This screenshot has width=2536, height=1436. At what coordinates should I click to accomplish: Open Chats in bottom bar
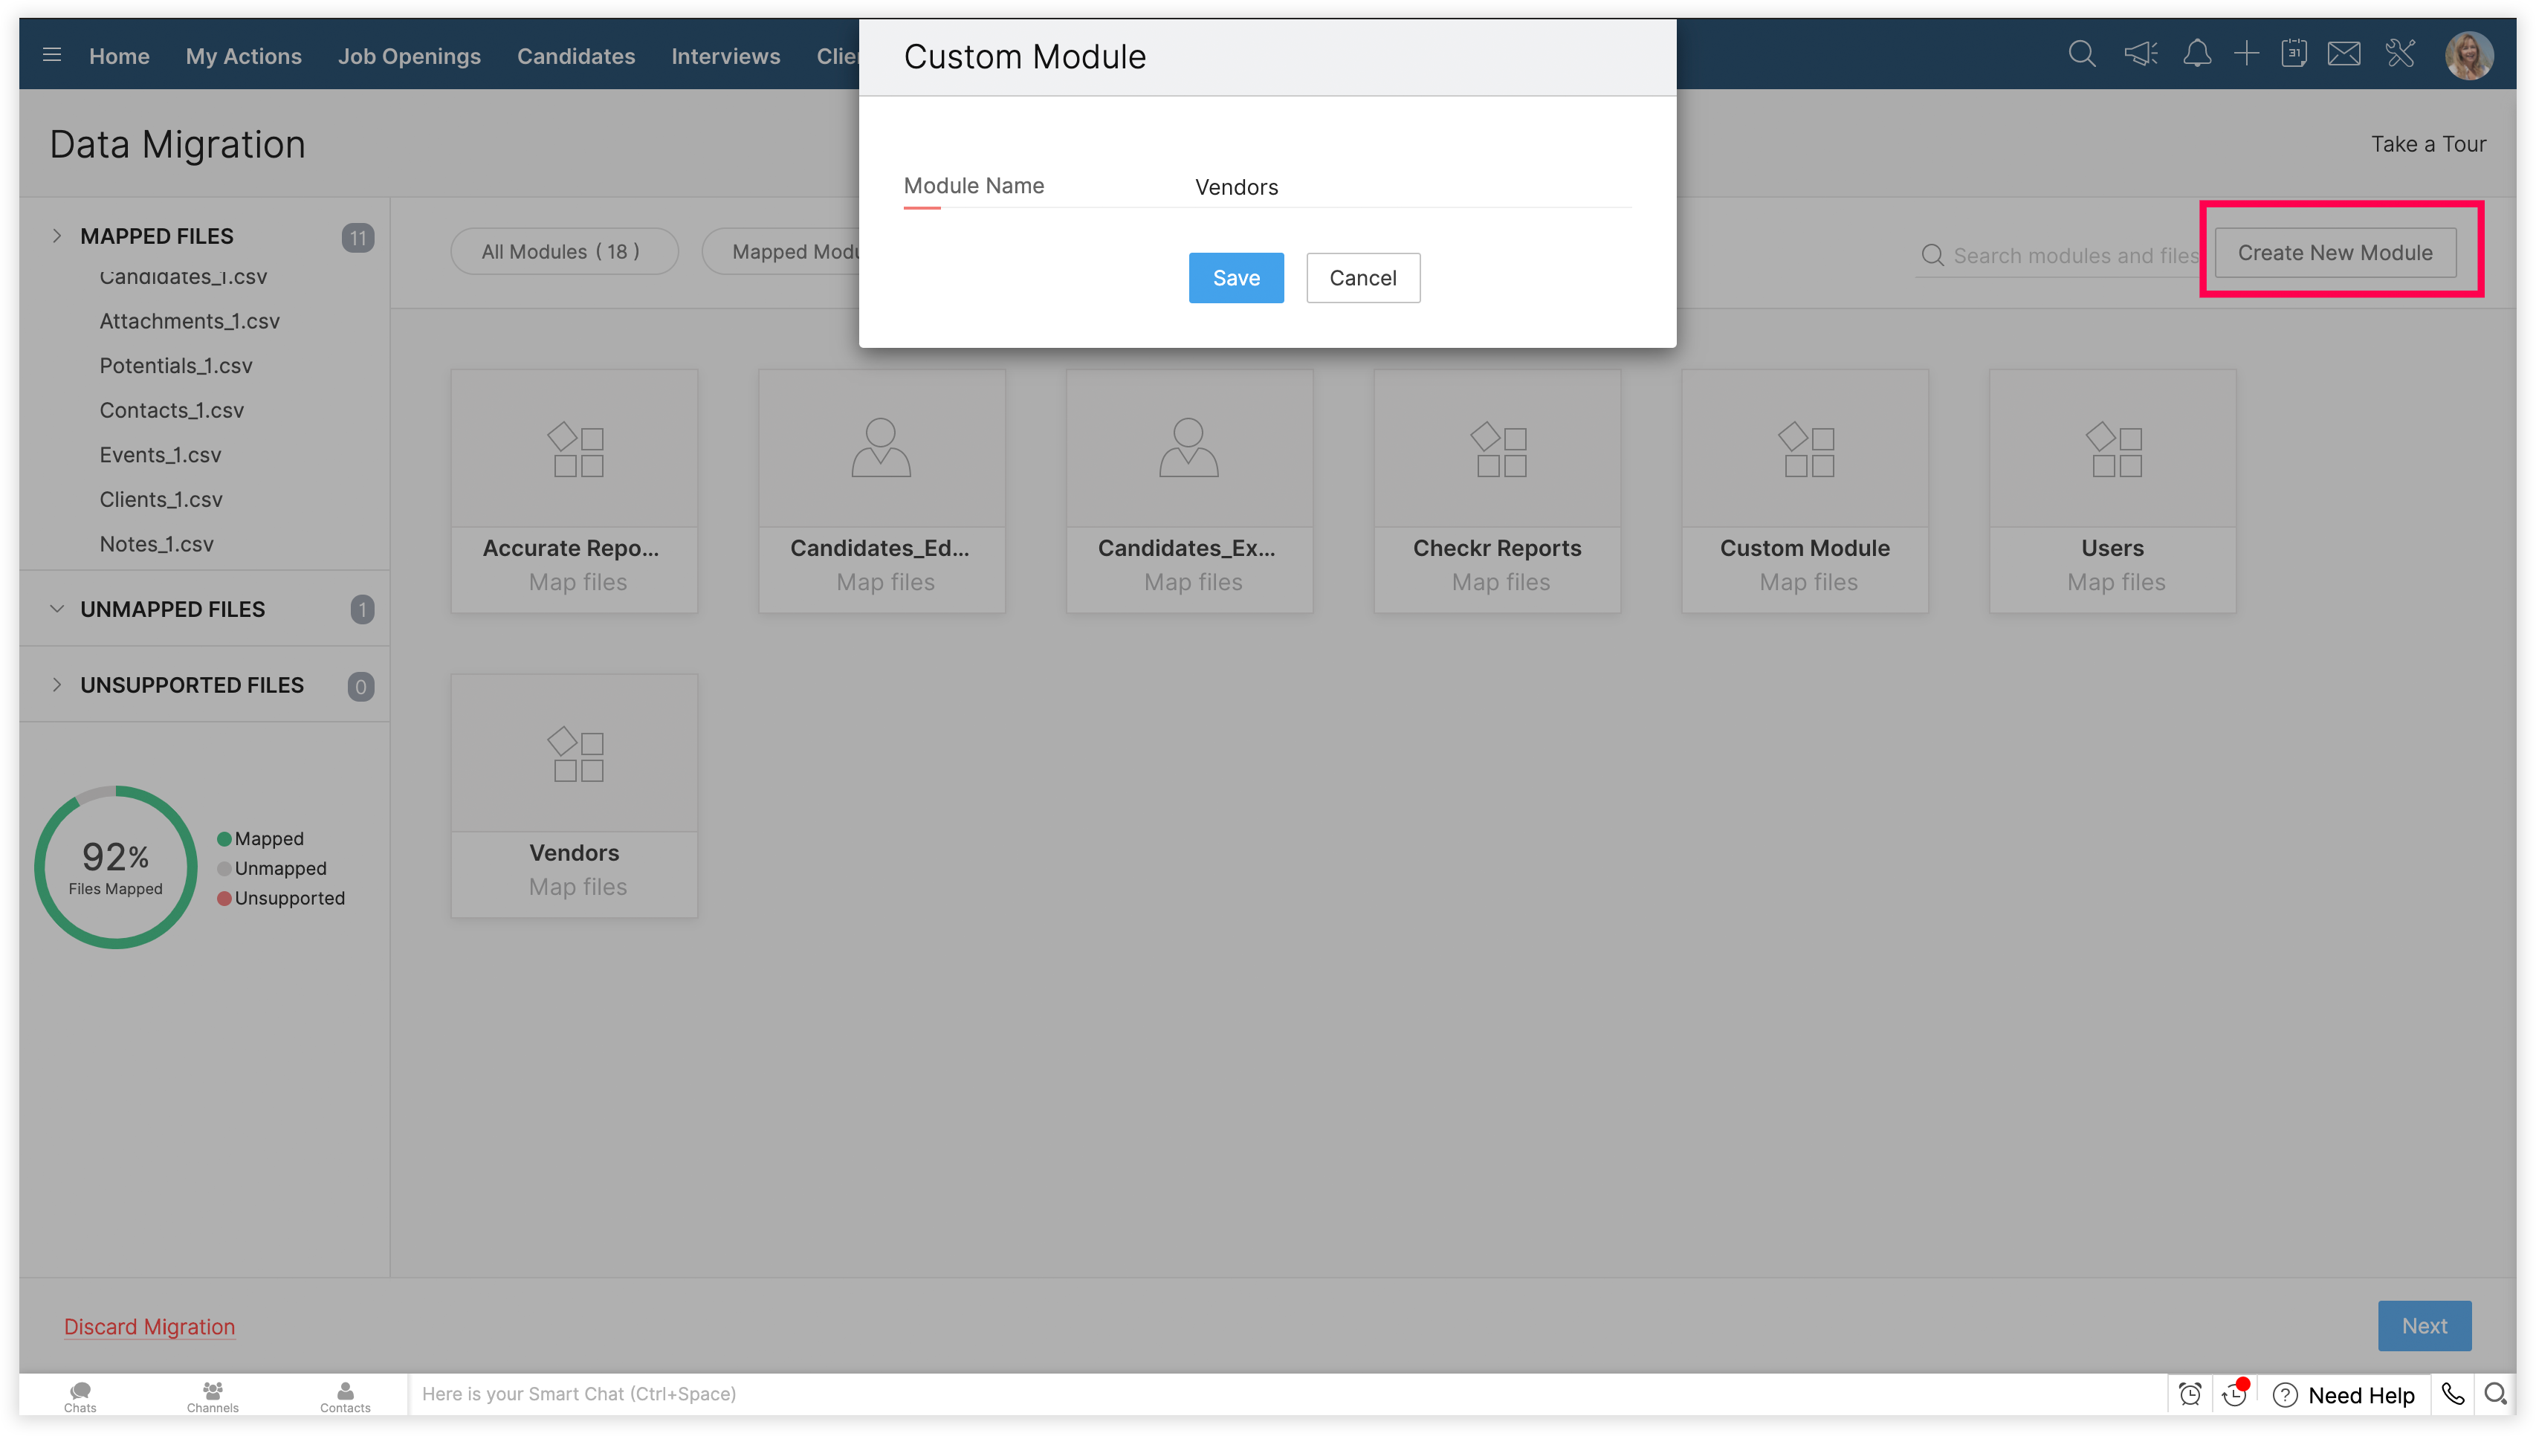80,1396
